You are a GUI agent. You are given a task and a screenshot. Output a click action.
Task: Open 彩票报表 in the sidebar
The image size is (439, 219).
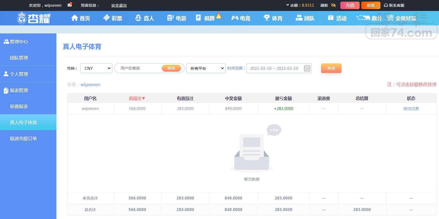(19, 106)
